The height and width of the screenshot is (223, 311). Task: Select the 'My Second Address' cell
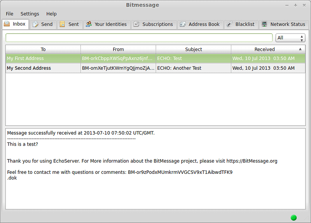tap(43, 68)
